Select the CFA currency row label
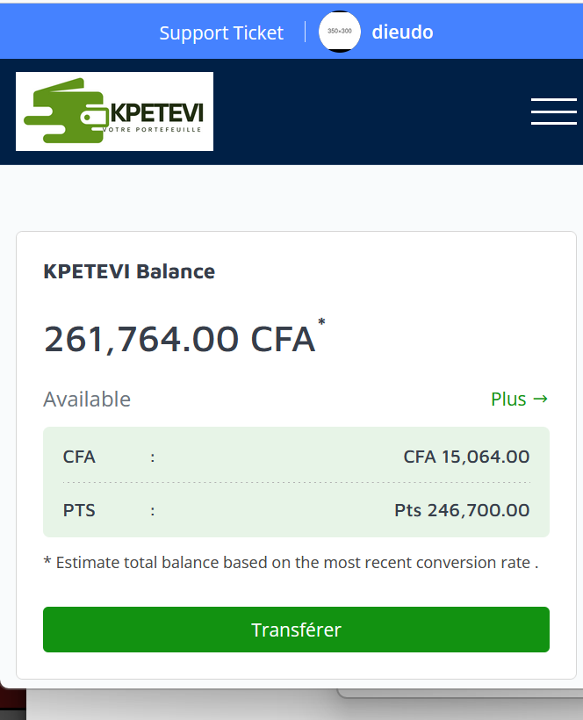This screenshot has width=583, height=720. (x=79, y=457)
